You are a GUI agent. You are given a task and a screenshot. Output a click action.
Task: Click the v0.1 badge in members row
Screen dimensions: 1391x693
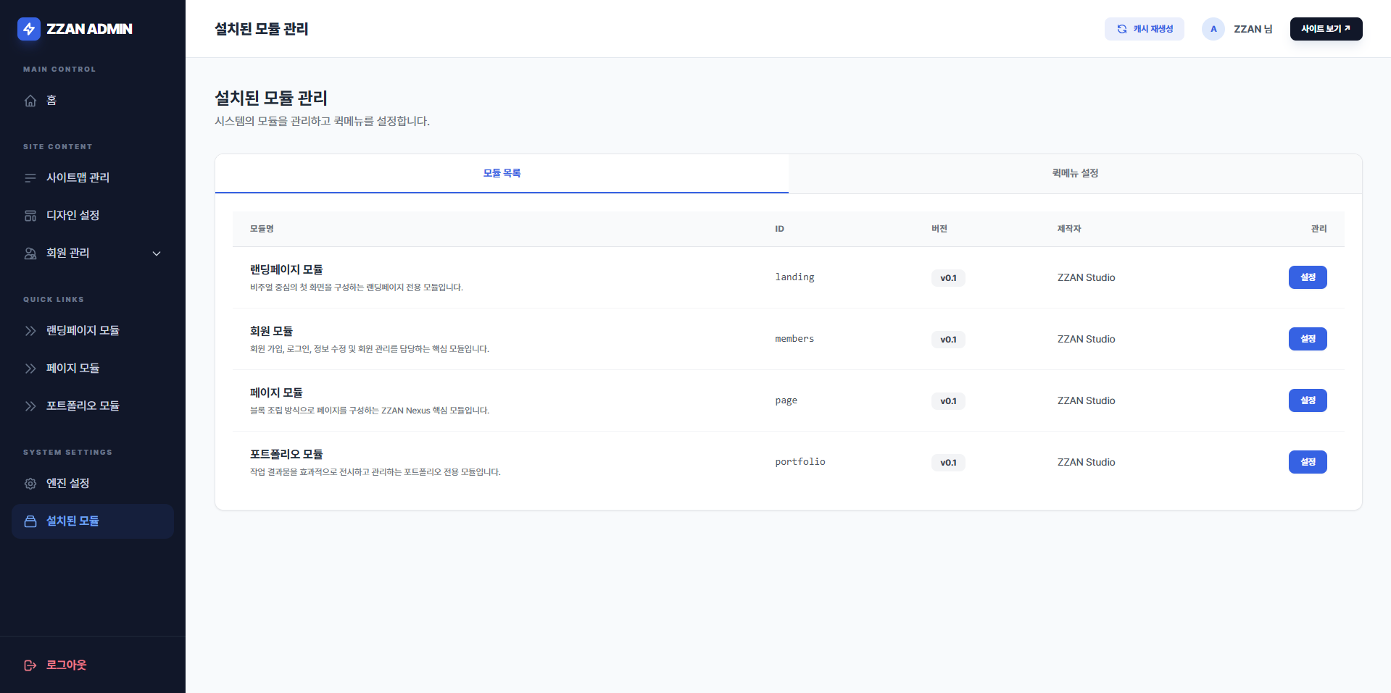pos(948,340)
